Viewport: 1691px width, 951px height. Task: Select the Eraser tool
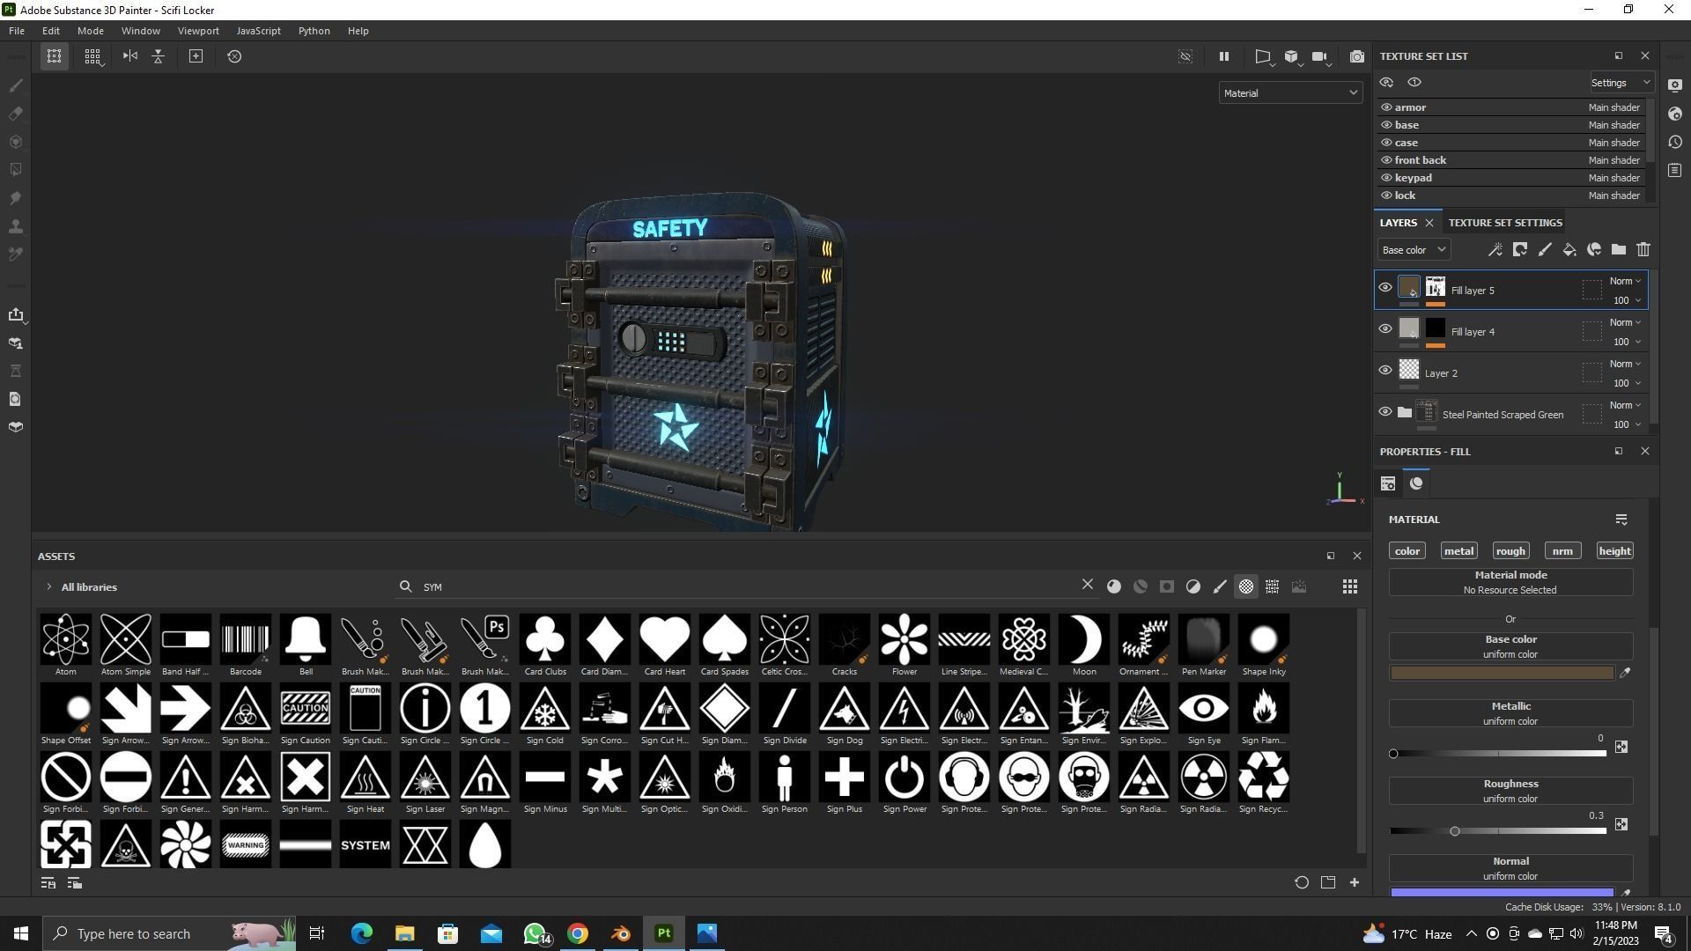tap(15, 114)
